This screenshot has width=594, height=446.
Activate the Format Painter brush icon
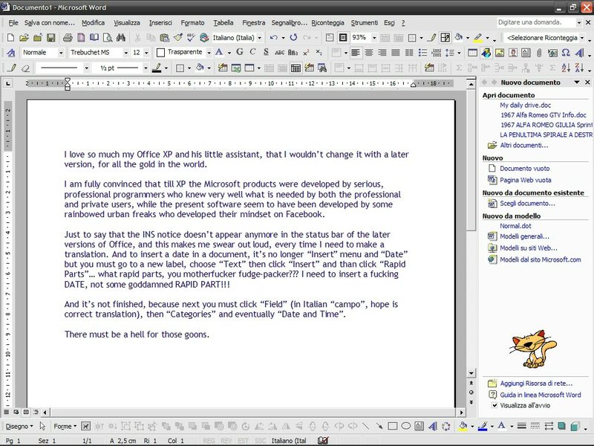pos(178,38)
